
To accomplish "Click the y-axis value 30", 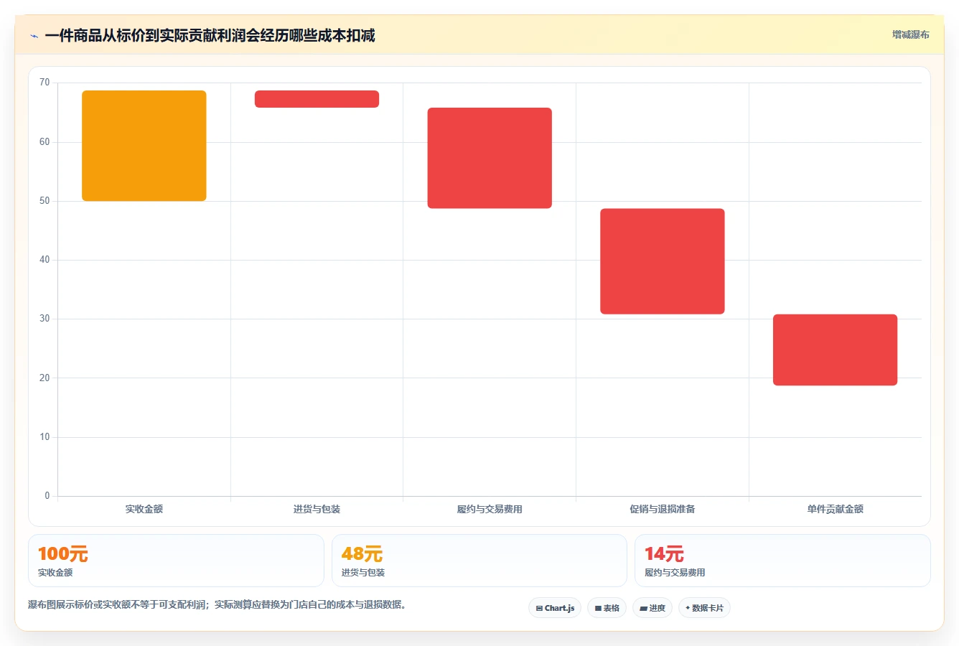I will tap(45, 319).
